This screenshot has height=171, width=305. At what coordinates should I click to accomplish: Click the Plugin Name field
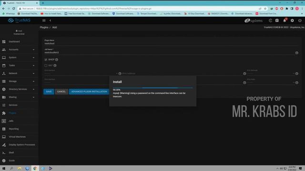coord(171,43)
